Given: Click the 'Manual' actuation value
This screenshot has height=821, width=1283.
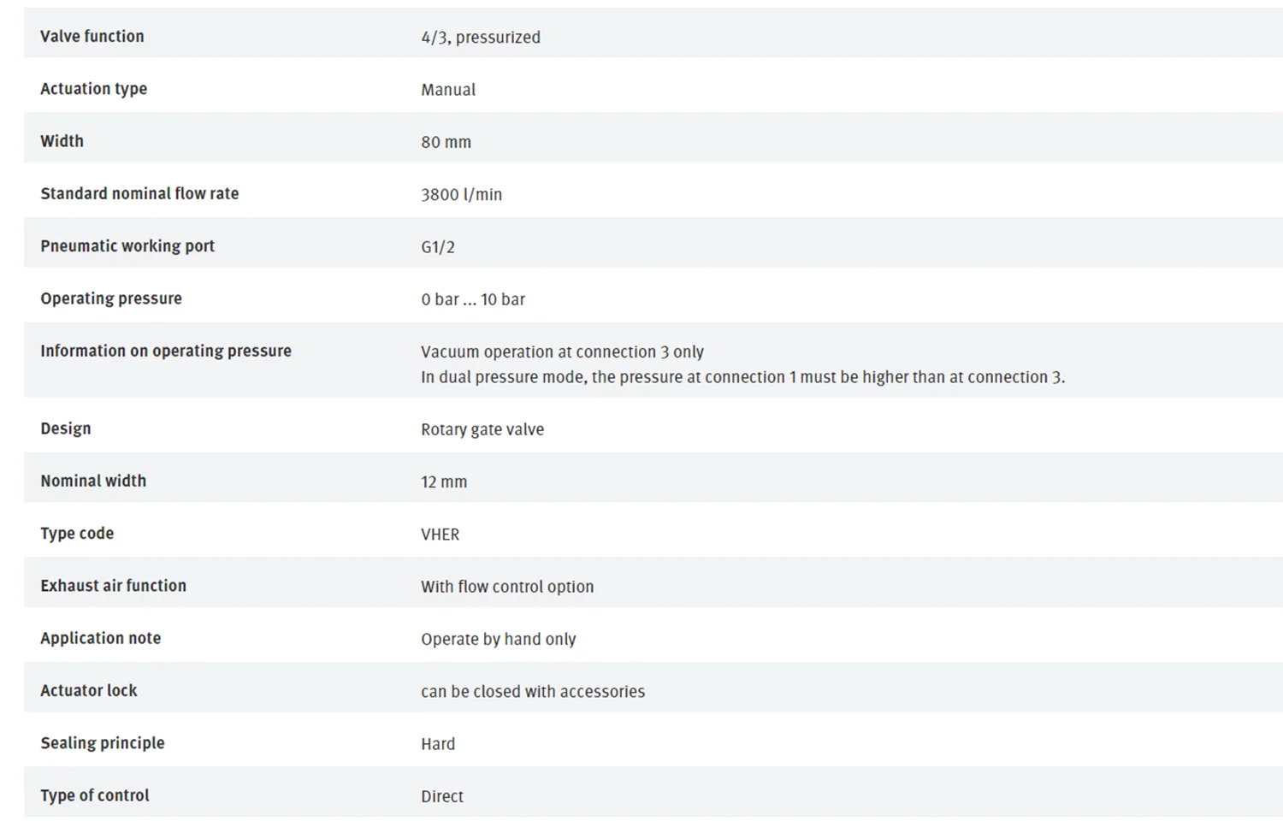Looking at the screenshot, I should tap(448, 89).
